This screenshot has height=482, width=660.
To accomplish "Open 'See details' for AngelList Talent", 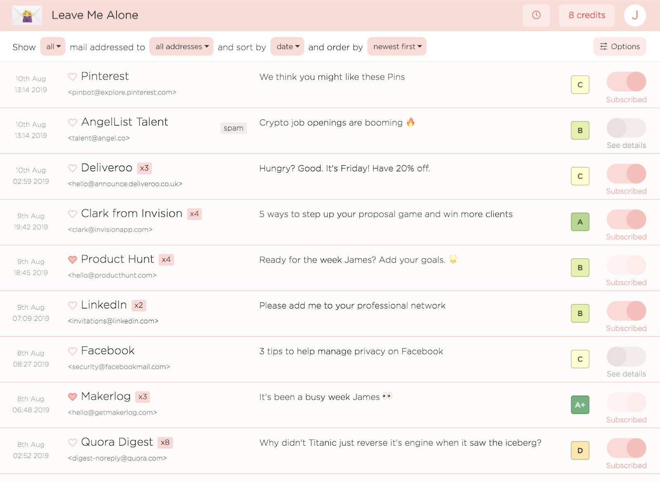I will [626, 145].
